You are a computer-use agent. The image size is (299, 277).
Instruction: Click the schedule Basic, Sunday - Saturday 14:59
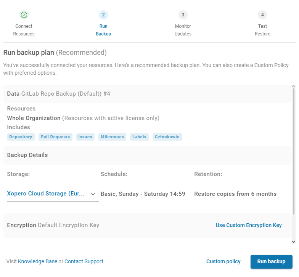(143, 194)
